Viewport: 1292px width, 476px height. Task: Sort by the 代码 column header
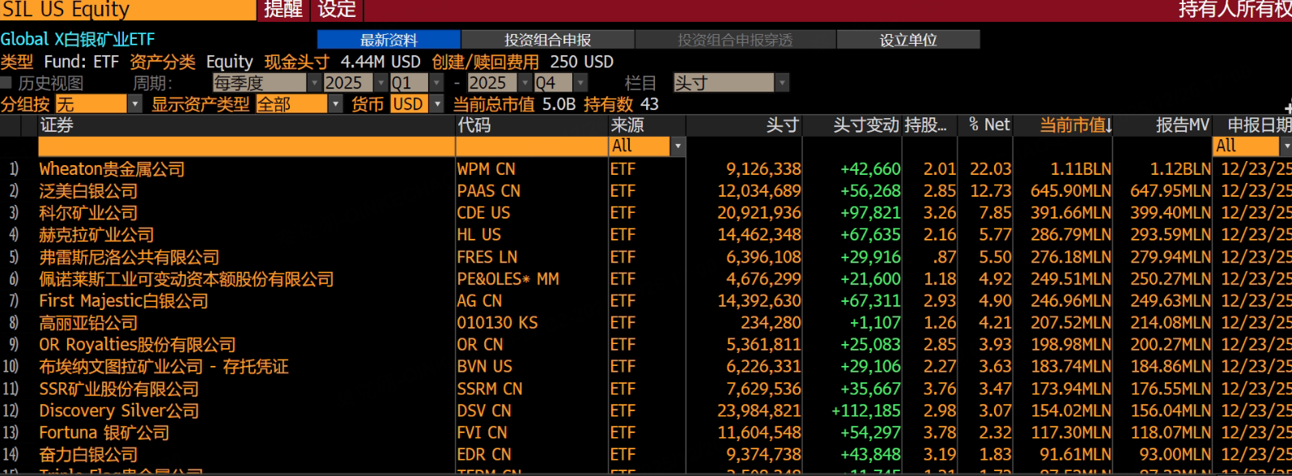pos(532,125)
